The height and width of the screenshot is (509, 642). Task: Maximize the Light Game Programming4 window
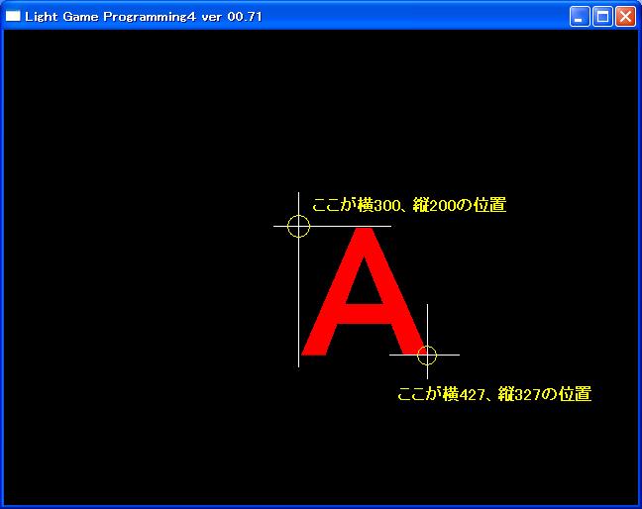coord(602,17)
